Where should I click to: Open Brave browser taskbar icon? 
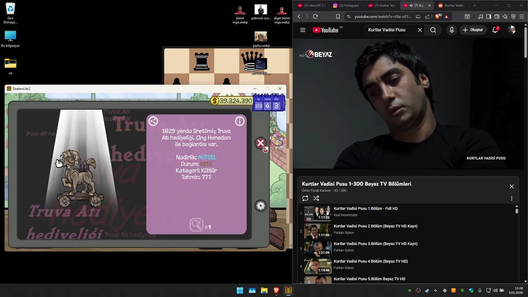click(276, 290)
